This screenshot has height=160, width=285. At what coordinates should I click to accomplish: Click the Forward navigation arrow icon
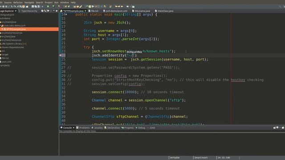click(x=128, y=7)
